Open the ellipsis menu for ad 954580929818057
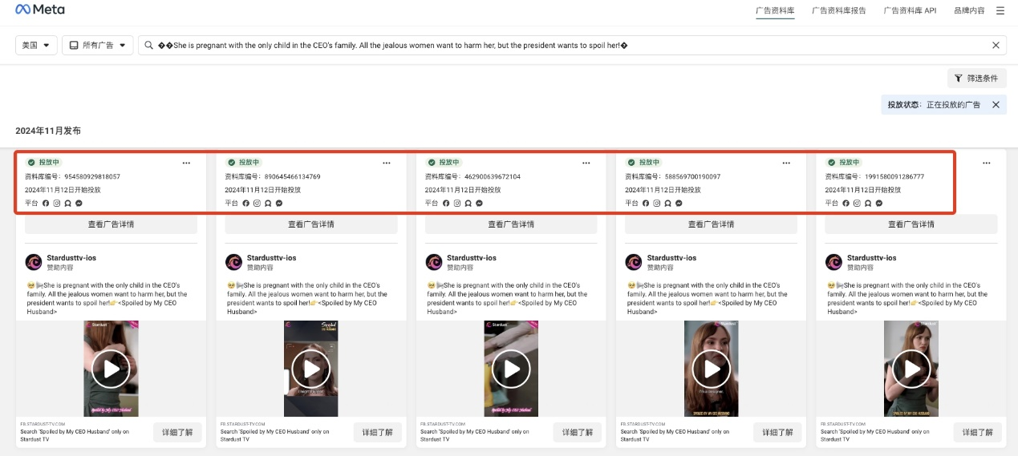This screenshot has height=456, width=1018. pyautogui.click(x=187, y=163)
